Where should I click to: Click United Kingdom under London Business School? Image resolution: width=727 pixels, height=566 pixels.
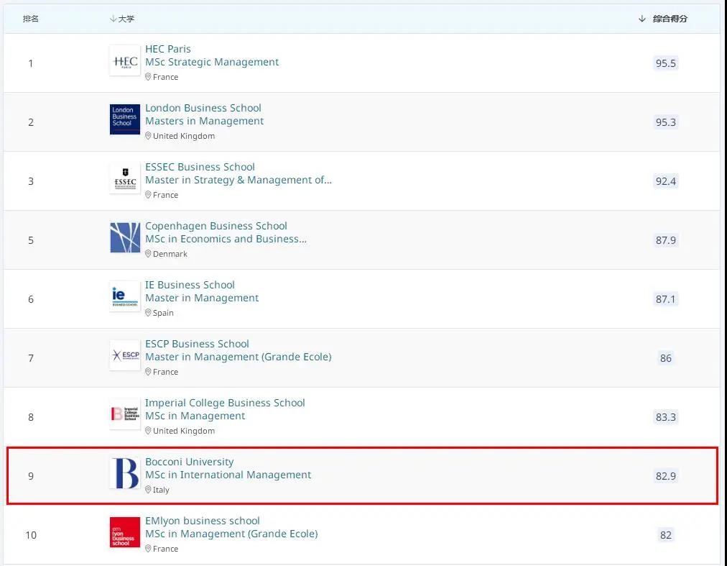pos(184,136)
